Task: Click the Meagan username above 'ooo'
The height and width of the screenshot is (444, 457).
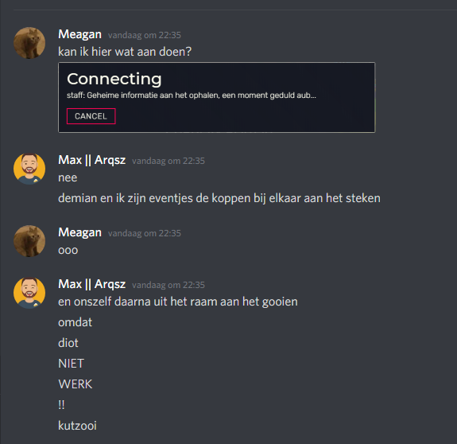Action: (79, 232)
